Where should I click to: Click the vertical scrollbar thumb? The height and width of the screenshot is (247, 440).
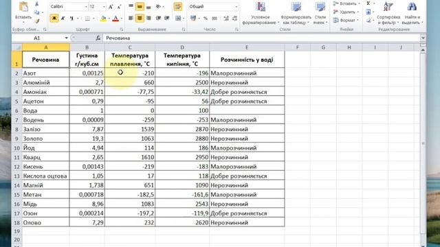pos(423,143)
